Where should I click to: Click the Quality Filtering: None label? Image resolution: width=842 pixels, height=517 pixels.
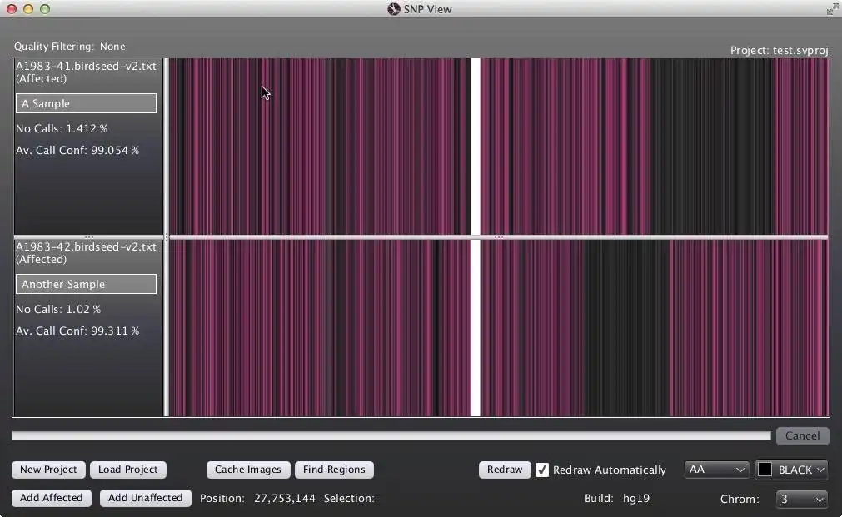pos(70,47)
